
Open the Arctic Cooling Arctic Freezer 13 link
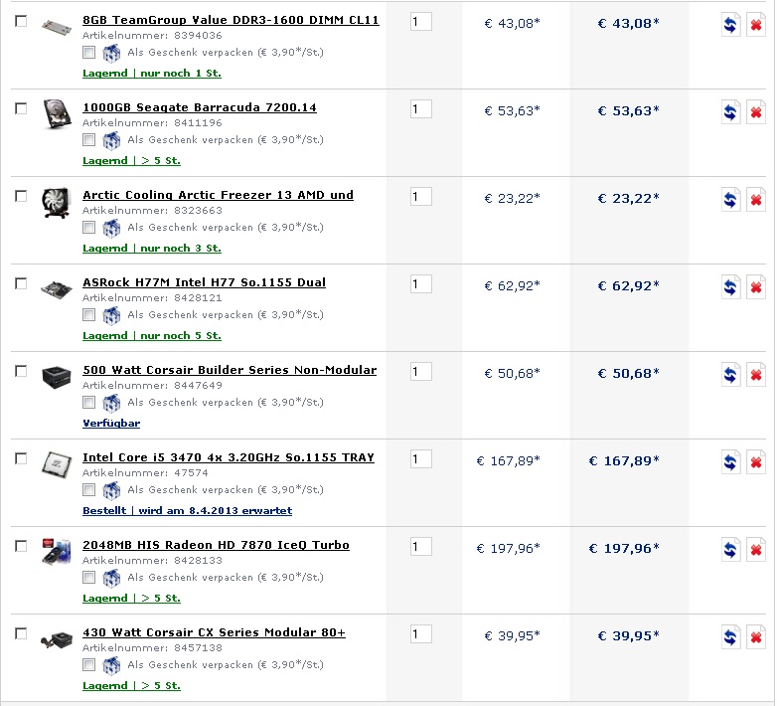click(218, 195)
